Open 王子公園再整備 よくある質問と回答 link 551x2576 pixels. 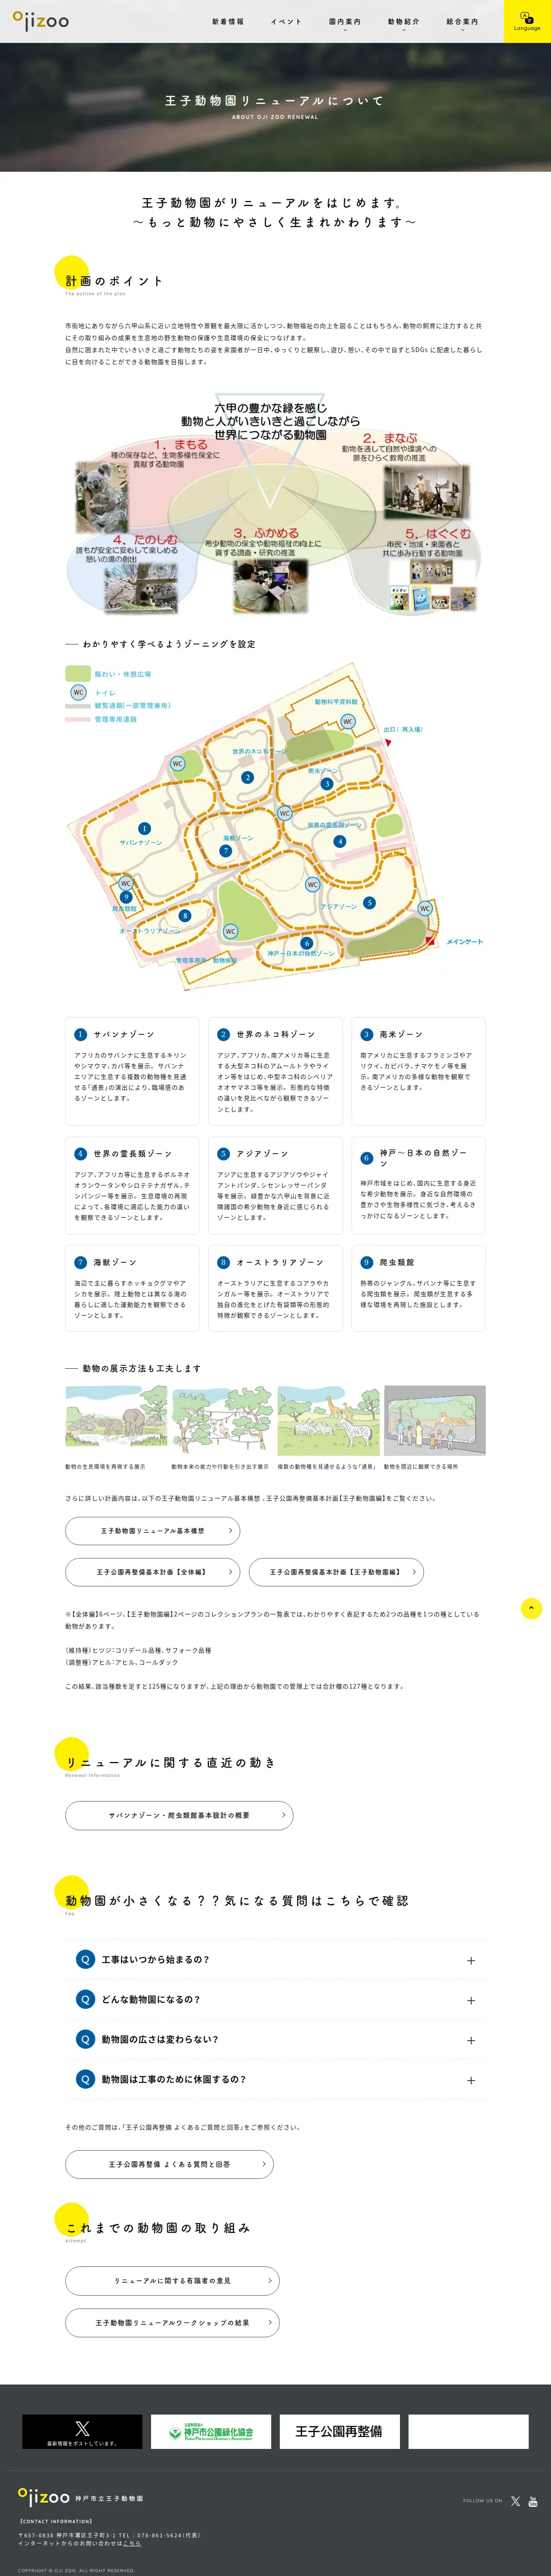click(x=169, y=2164)
